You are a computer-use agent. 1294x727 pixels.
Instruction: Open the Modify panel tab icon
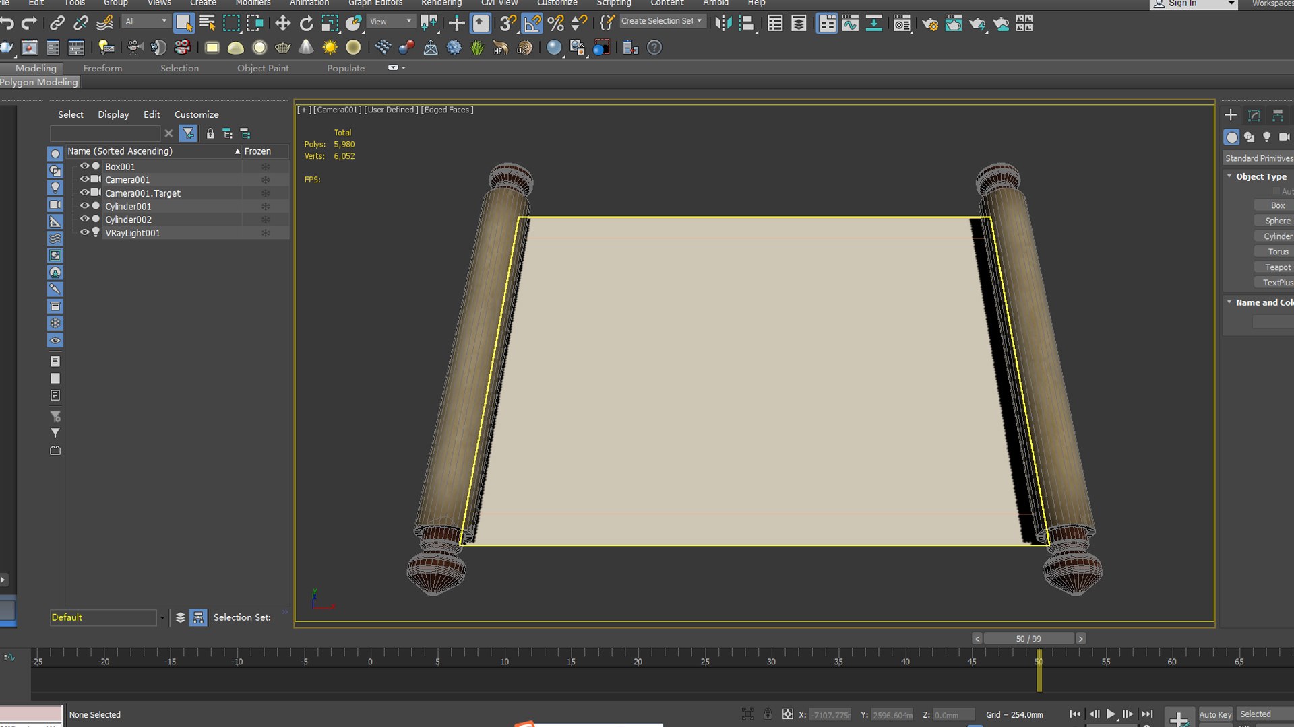[1254, 115]
